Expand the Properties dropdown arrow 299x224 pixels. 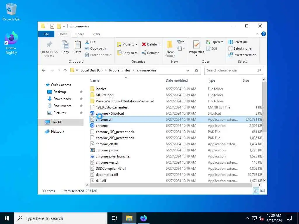[196, 56]
